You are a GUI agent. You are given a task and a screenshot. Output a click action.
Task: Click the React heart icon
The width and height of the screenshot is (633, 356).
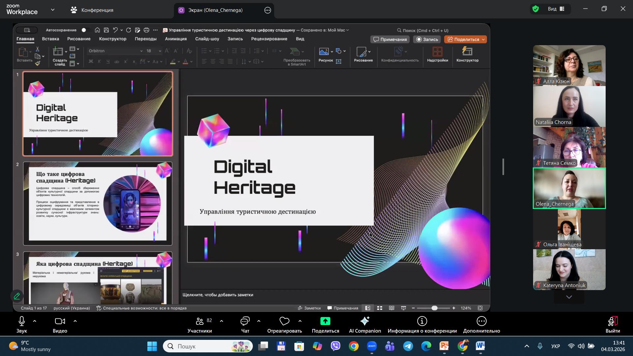click(284, 321)
